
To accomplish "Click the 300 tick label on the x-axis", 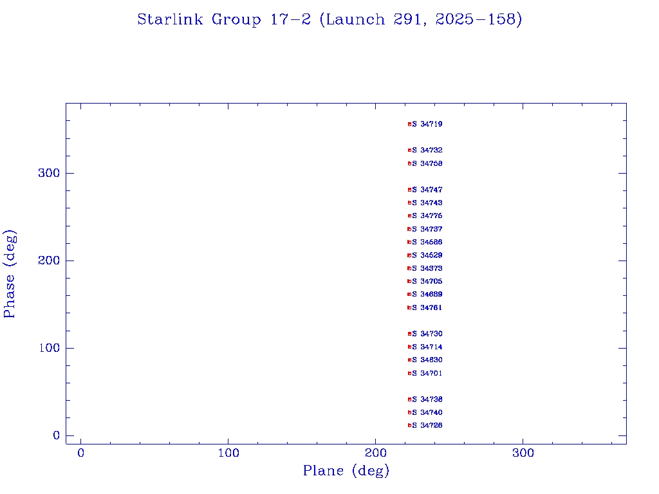I will coord(523,453).
